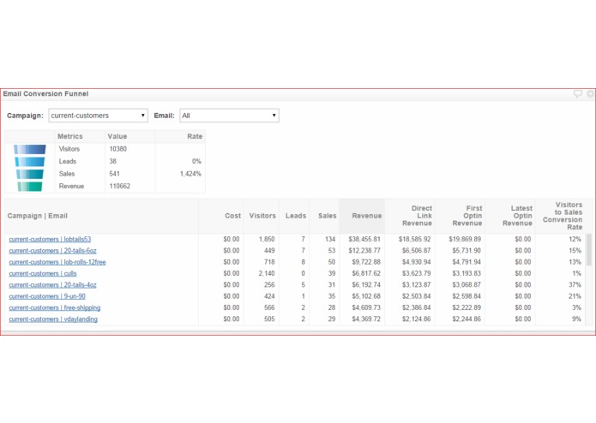Open the current-customers | culls link
Screen dimensions: 596x423
pos(43,273)
